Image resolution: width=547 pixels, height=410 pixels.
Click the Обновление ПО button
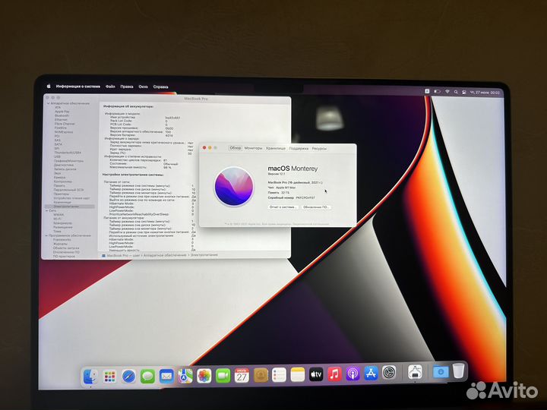[x=316, y=207]
